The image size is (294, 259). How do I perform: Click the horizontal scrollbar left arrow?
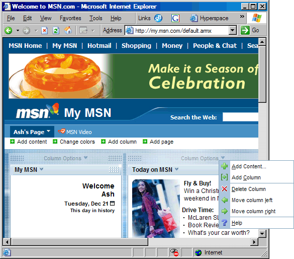(7, 242)
